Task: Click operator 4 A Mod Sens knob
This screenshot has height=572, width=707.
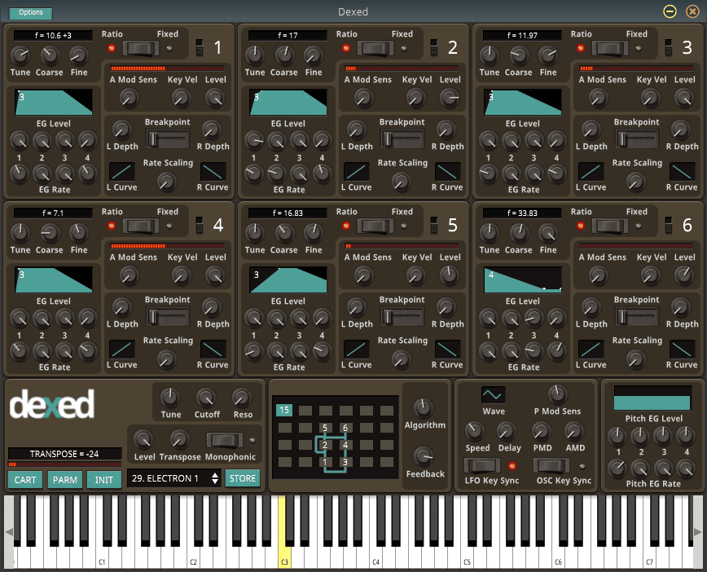Action: tap(129, 275)
